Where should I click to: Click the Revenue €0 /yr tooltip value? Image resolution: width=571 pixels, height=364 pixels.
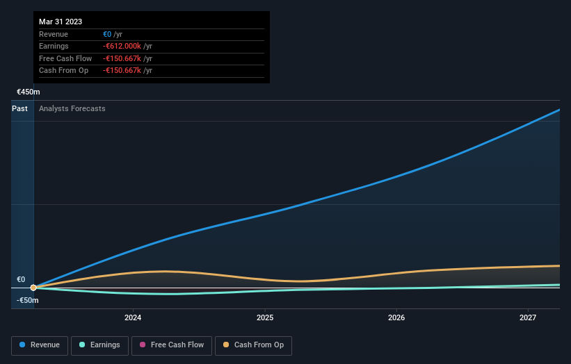click(113, 34)
